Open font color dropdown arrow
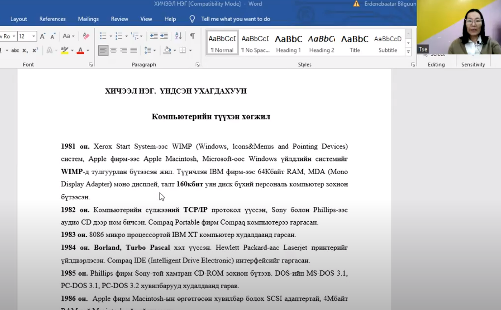Image resolution: width=501 pixels, height=310 pixels. tap(88, 51)
